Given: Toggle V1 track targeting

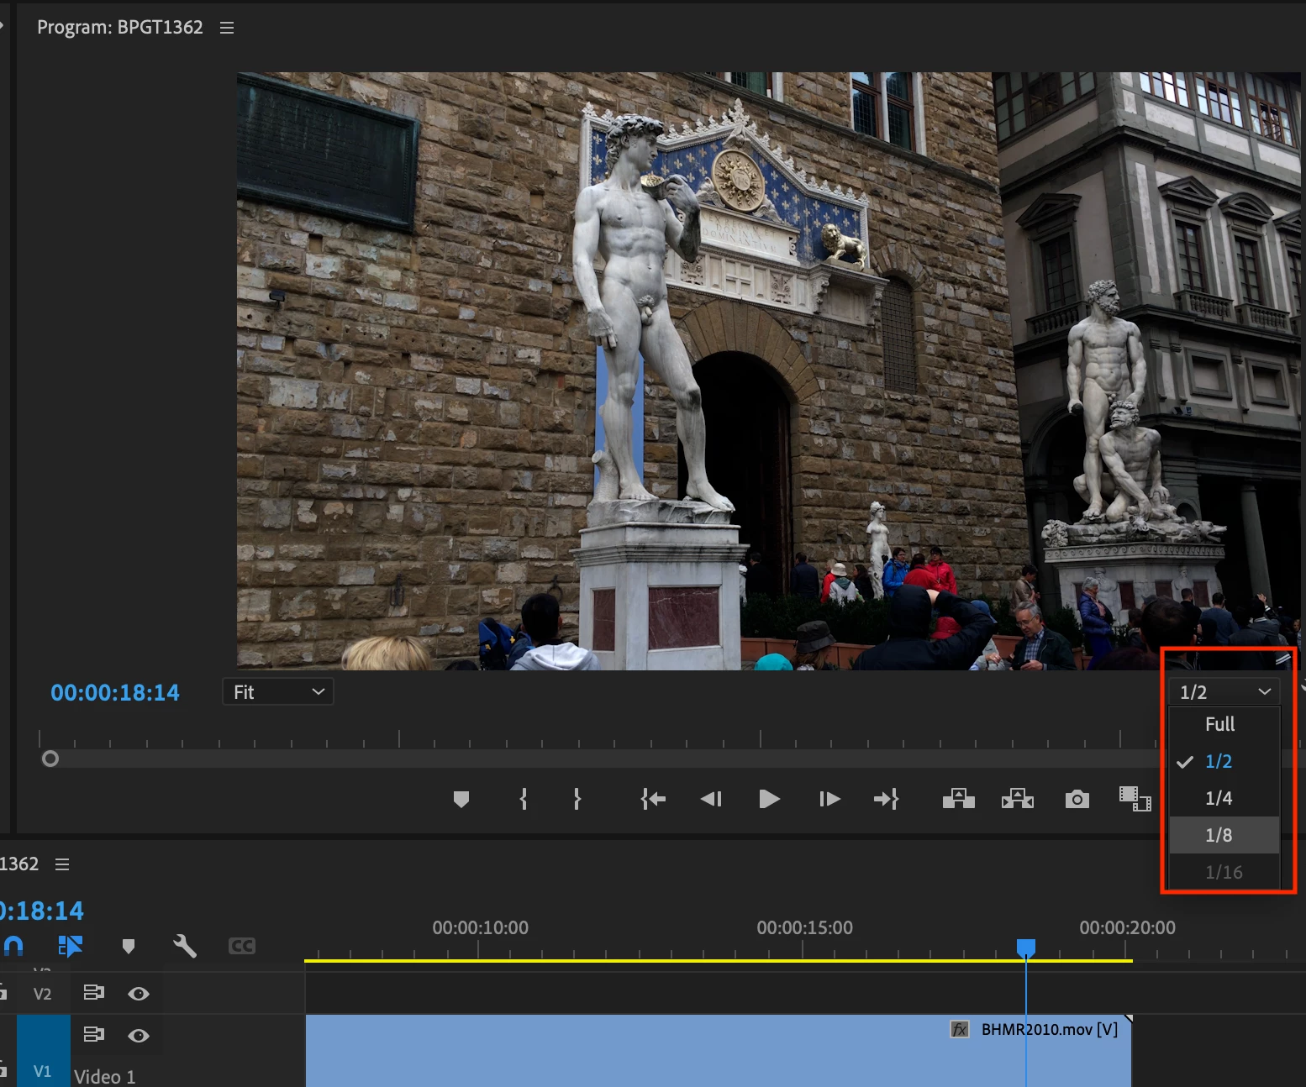Looking at the screenshot, I should [43, 1070].
